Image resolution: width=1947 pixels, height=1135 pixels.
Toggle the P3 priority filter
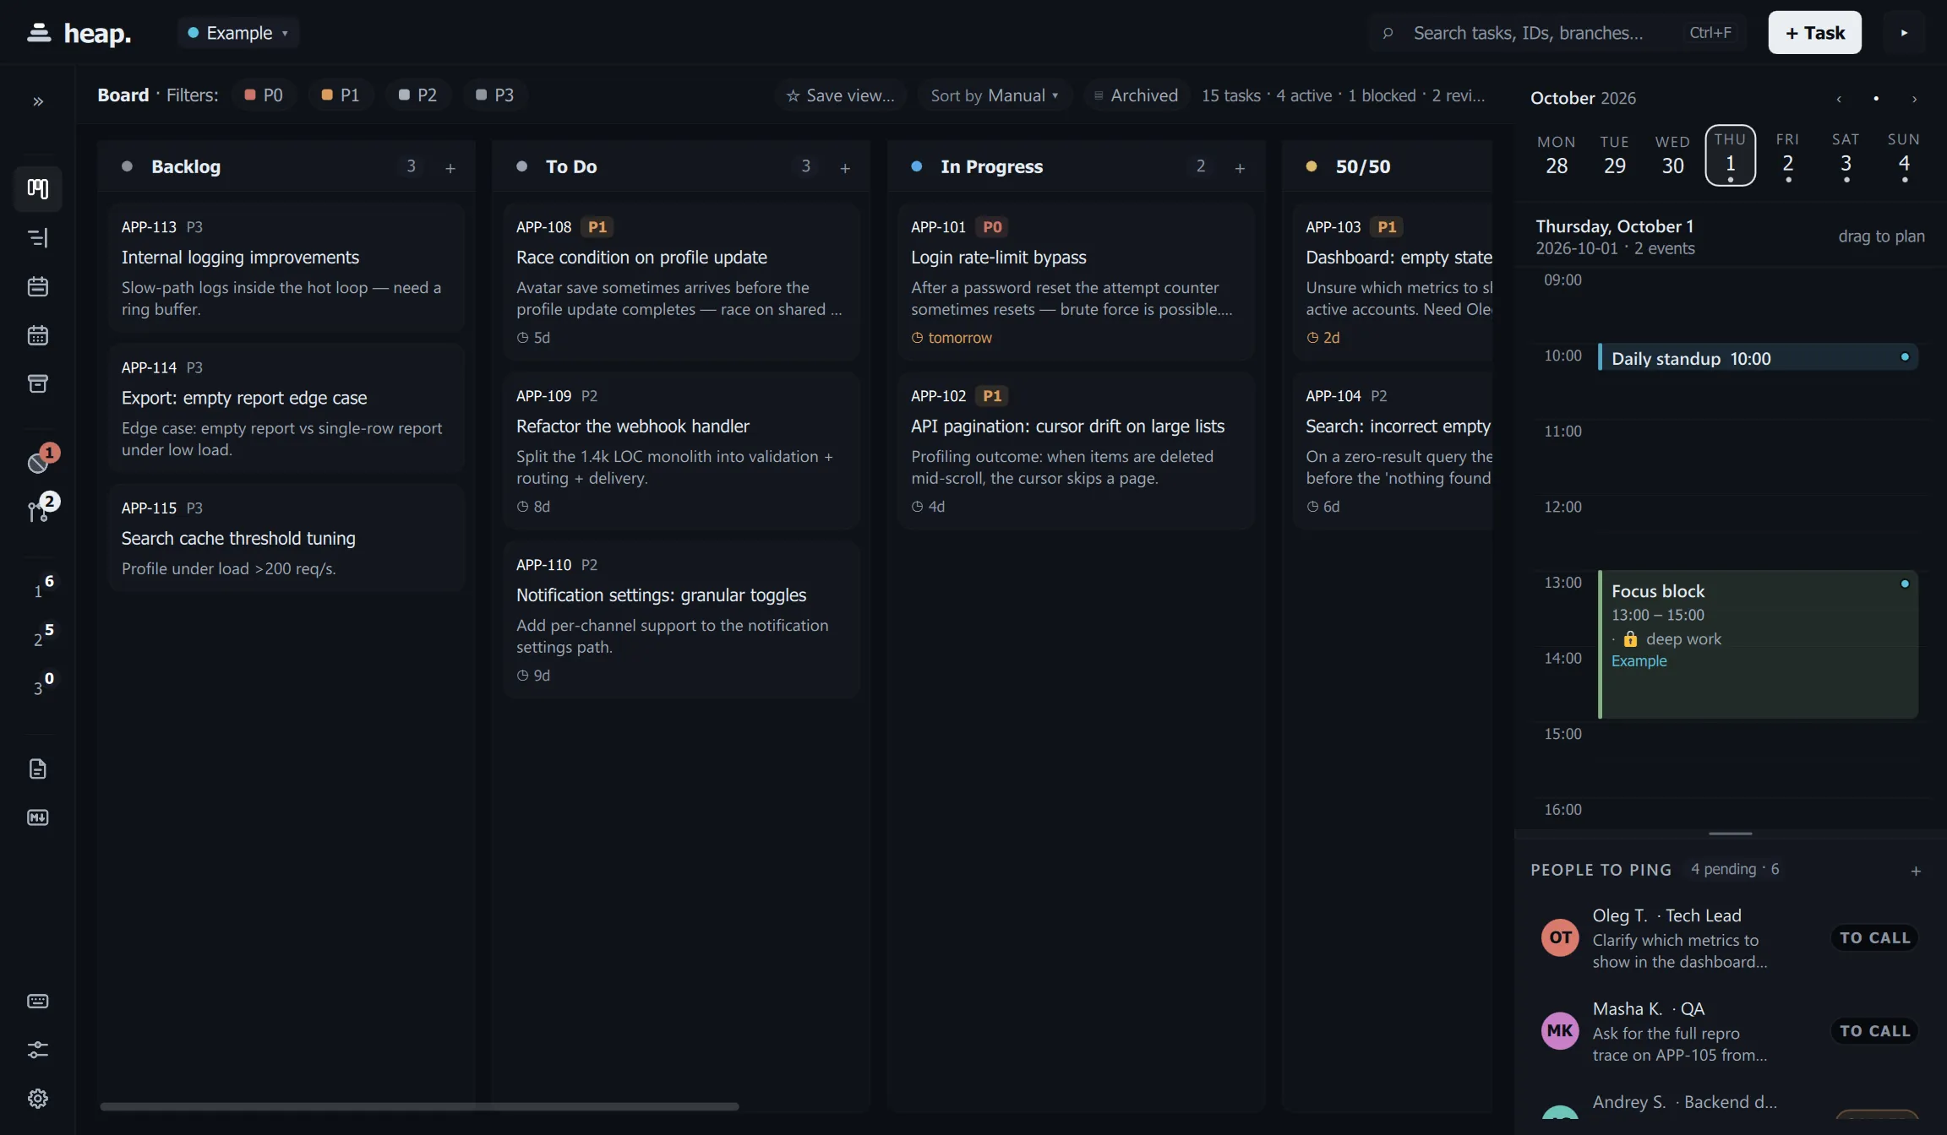point(494,95)
